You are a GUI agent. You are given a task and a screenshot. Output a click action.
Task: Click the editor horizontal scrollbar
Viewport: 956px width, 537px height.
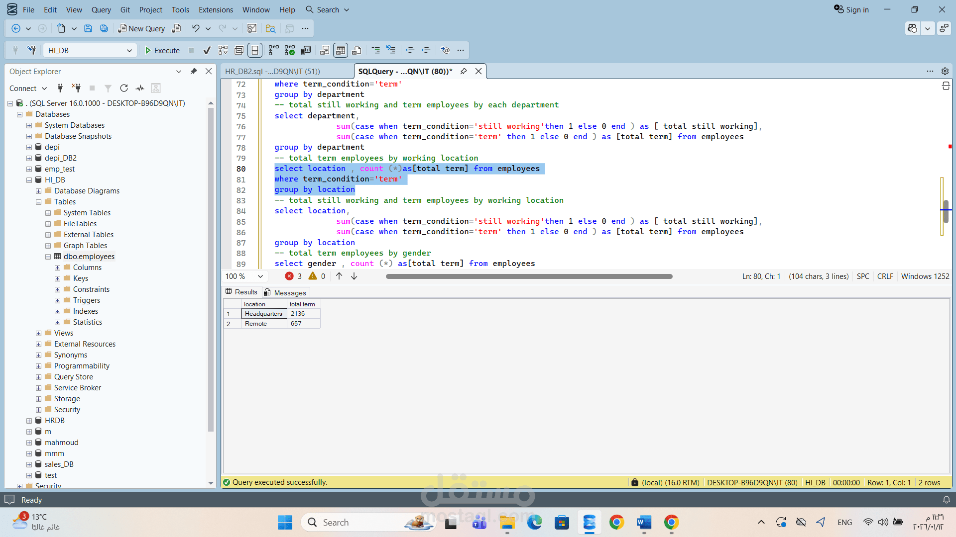(x=528, y=276)
